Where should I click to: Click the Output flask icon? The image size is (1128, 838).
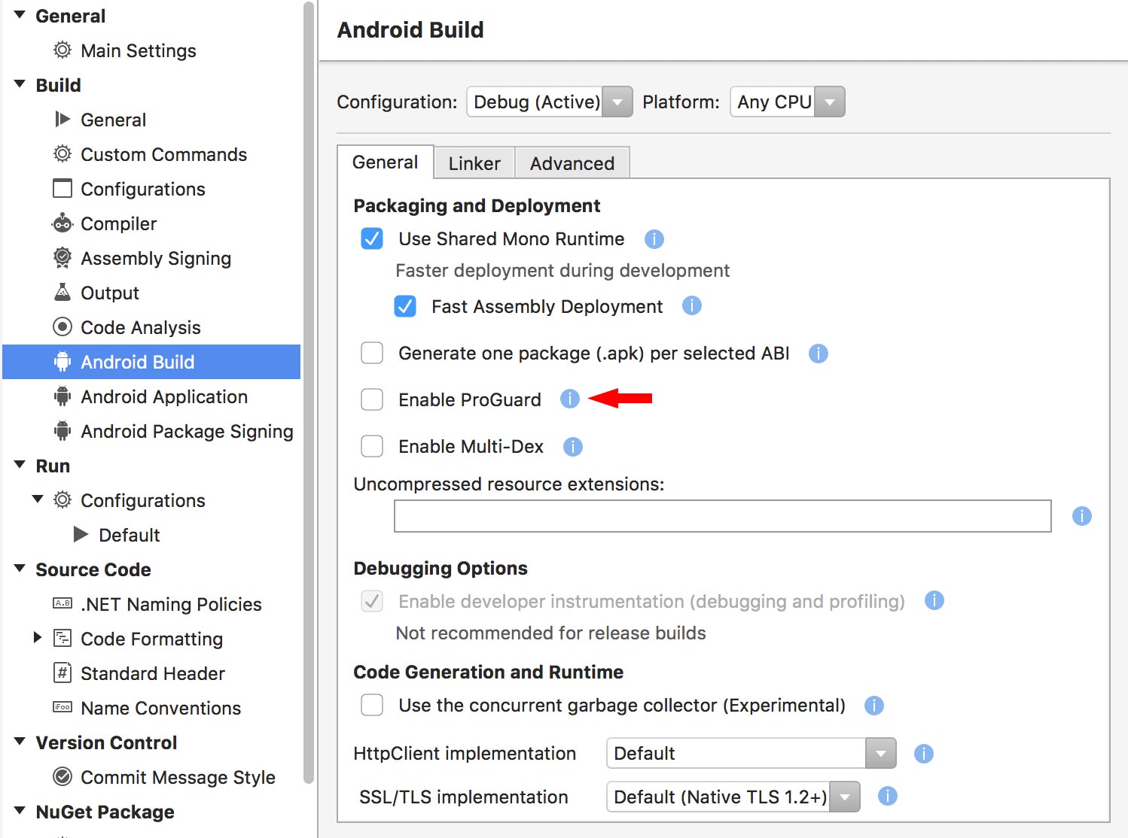point(62,292)
